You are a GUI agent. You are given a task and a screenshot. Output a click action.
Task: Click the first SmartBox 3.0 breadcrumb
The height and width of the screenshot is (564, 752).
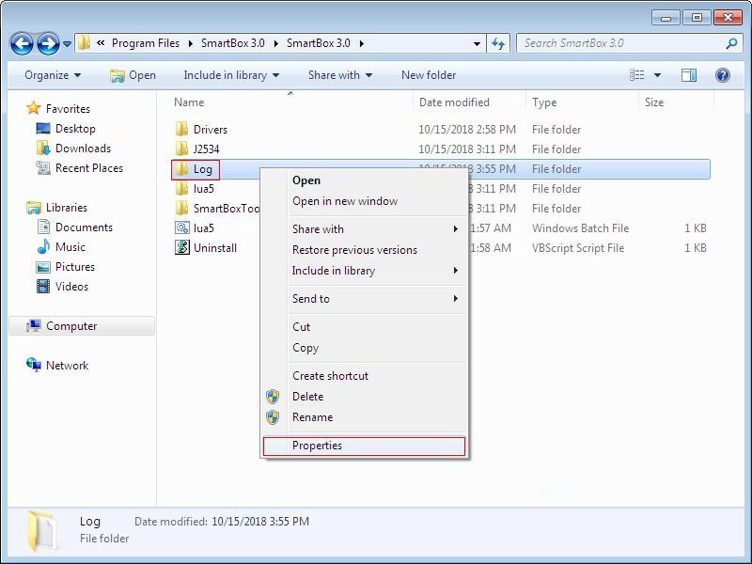click(232, 43)
